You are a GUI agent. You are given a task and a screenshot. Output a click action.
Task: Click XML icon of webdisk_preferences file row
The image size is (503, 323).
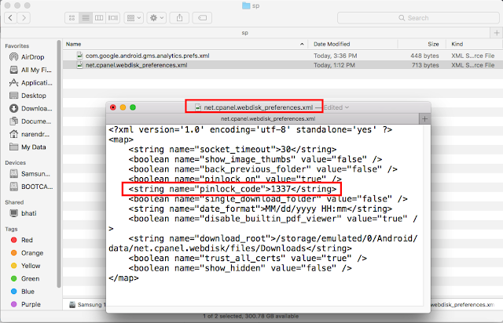79,65
